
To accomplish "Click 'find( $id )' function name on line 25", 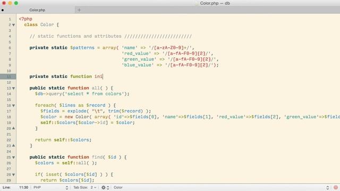I will tap(106, 157).
